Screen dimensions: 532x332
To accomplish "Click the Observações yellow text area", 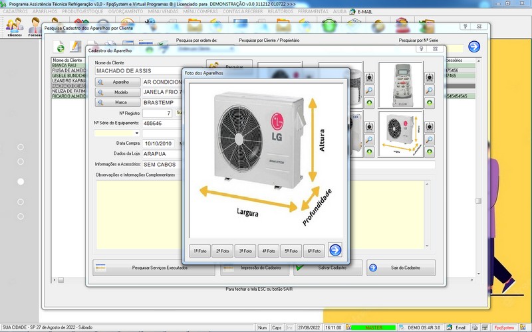I will click(139, 214).
